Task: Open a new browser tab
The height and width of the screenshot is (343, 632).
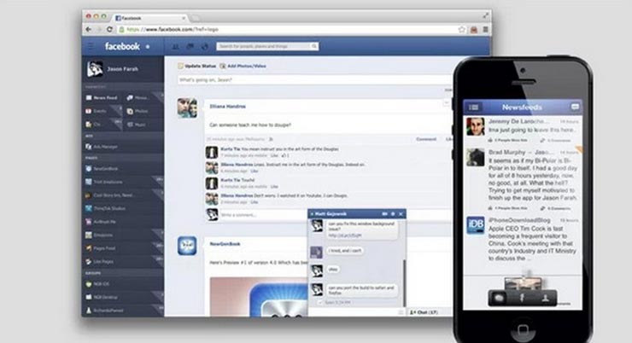Action: pos(195,18)
